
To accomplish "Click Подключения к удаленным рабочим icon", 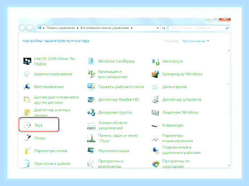I will (x=155, y=151).
